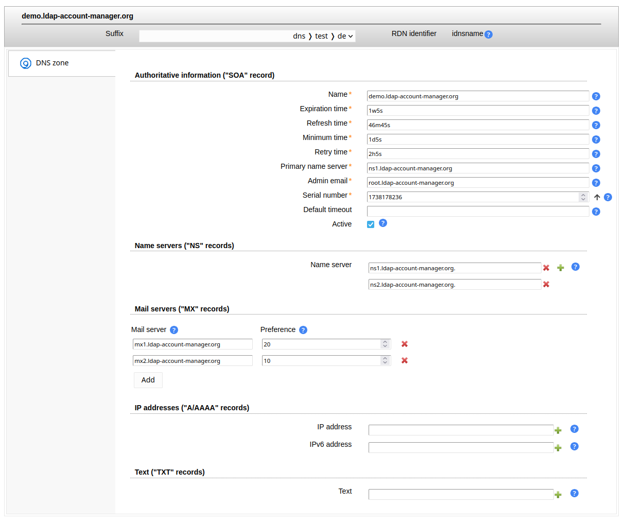The height and width of the screenshot is (523, 627).
Task: Toggle the Active checkbox
Action: click(x=371, y=224)
